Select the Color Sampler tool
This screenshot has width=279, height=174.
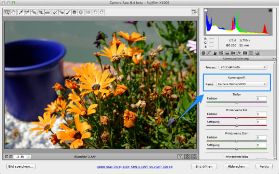27,12
